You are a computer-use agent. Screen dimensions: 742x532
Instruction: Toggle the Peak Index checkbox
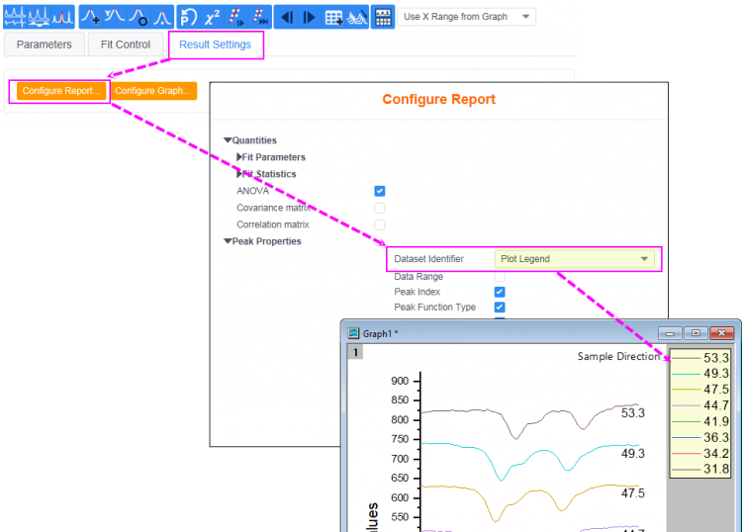tap(500, 292)
